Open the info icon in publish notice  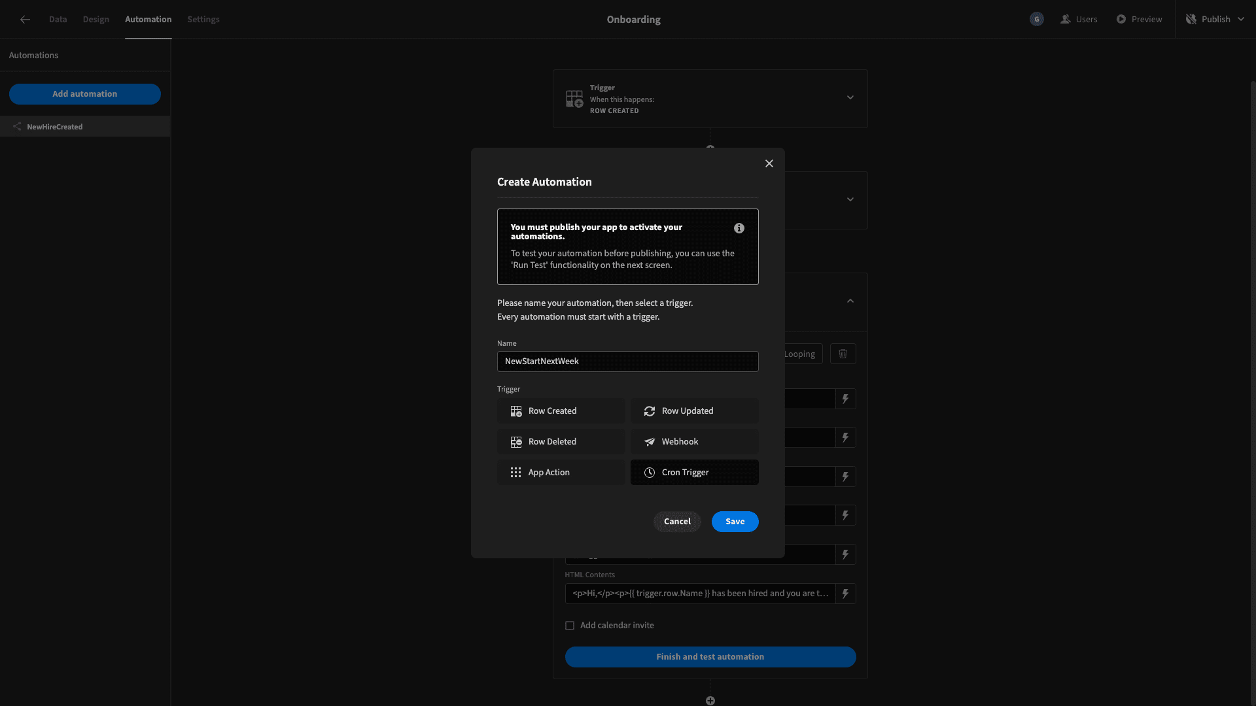[739, 228]
